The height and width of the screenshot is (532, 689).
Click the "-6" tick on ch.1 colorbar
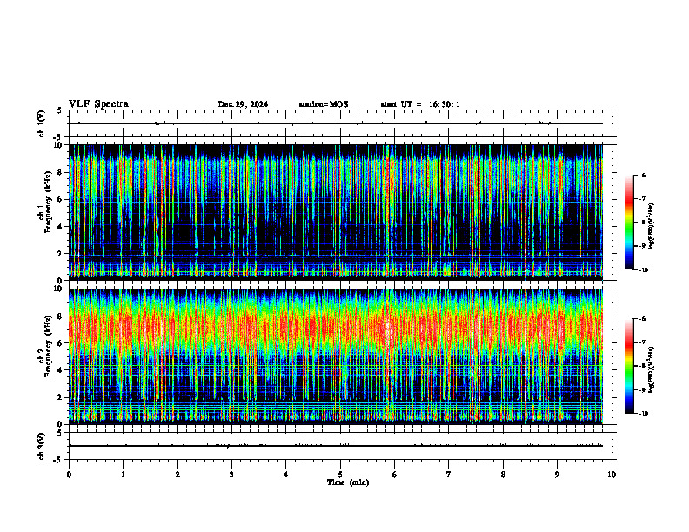tap(642, 175)
